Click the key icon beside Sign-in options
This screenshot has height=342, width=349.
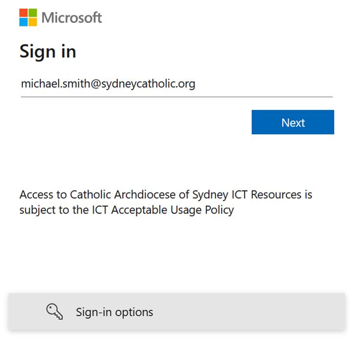pos(54,311)
